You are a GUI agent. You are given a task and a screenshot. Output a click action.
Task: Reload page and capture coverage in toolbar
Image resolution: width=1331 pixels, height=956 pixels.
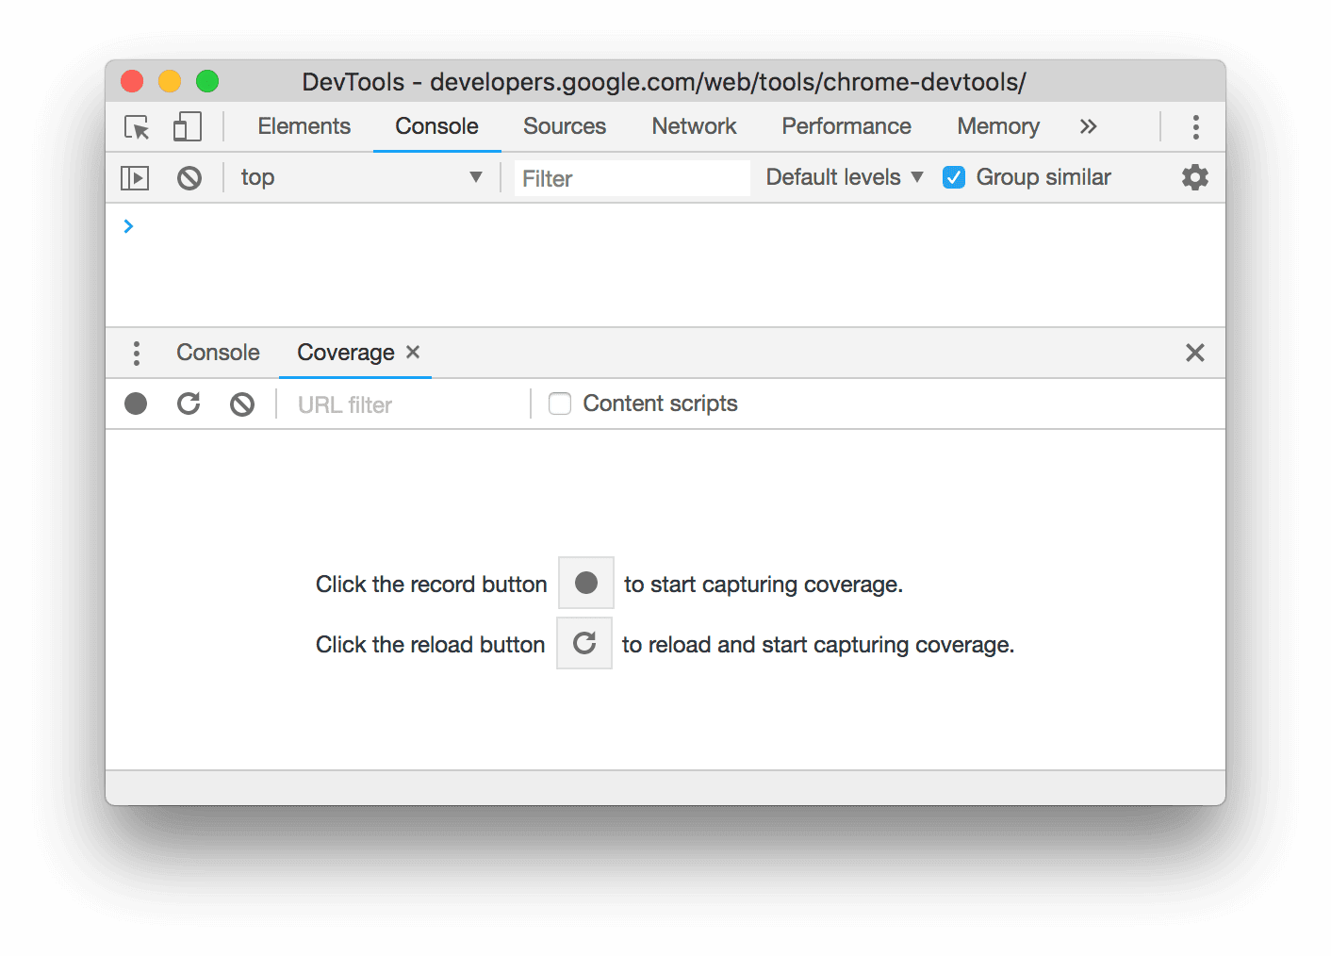click(189, 404)
